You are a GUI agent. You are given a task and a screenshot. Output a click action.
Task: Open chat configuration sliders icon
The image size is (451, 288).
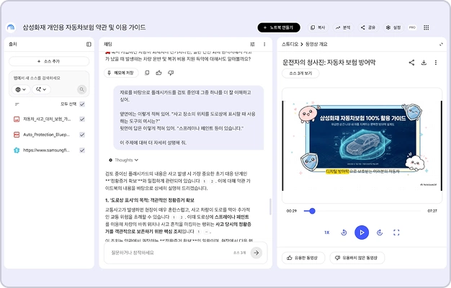(x=253, y=44)
